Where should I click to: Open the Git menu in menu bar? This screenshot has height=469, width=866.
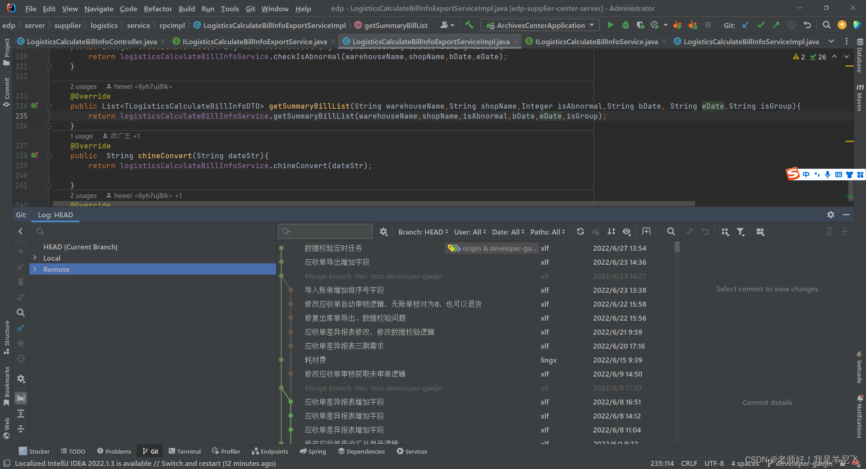pos(250,9)
